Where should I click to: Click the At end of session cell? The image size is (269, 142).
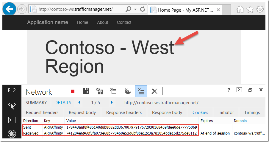click(x=215, y=133)
